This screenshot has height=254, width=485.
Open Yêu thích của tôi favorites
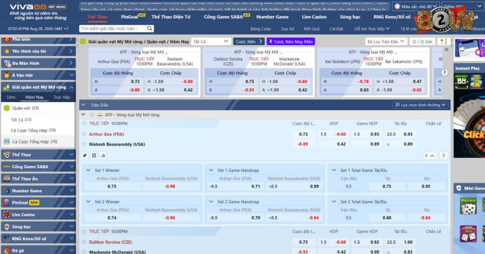(38, 51)
